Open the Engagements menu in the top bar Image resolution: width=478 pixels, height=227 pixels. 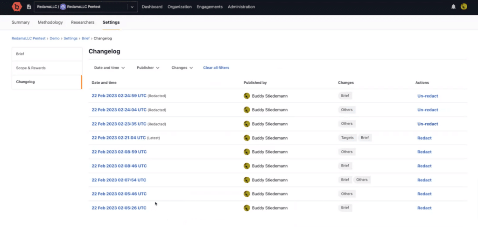(x=210, y=7)
